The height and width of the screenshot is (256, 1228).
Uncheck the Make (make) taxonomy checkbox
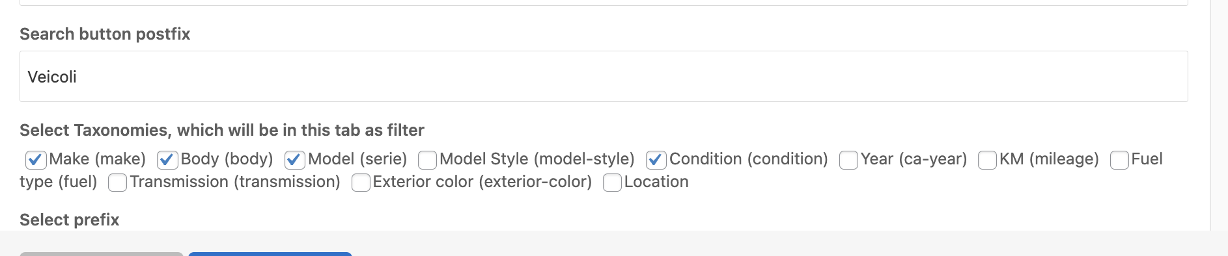tap(36, 159)
